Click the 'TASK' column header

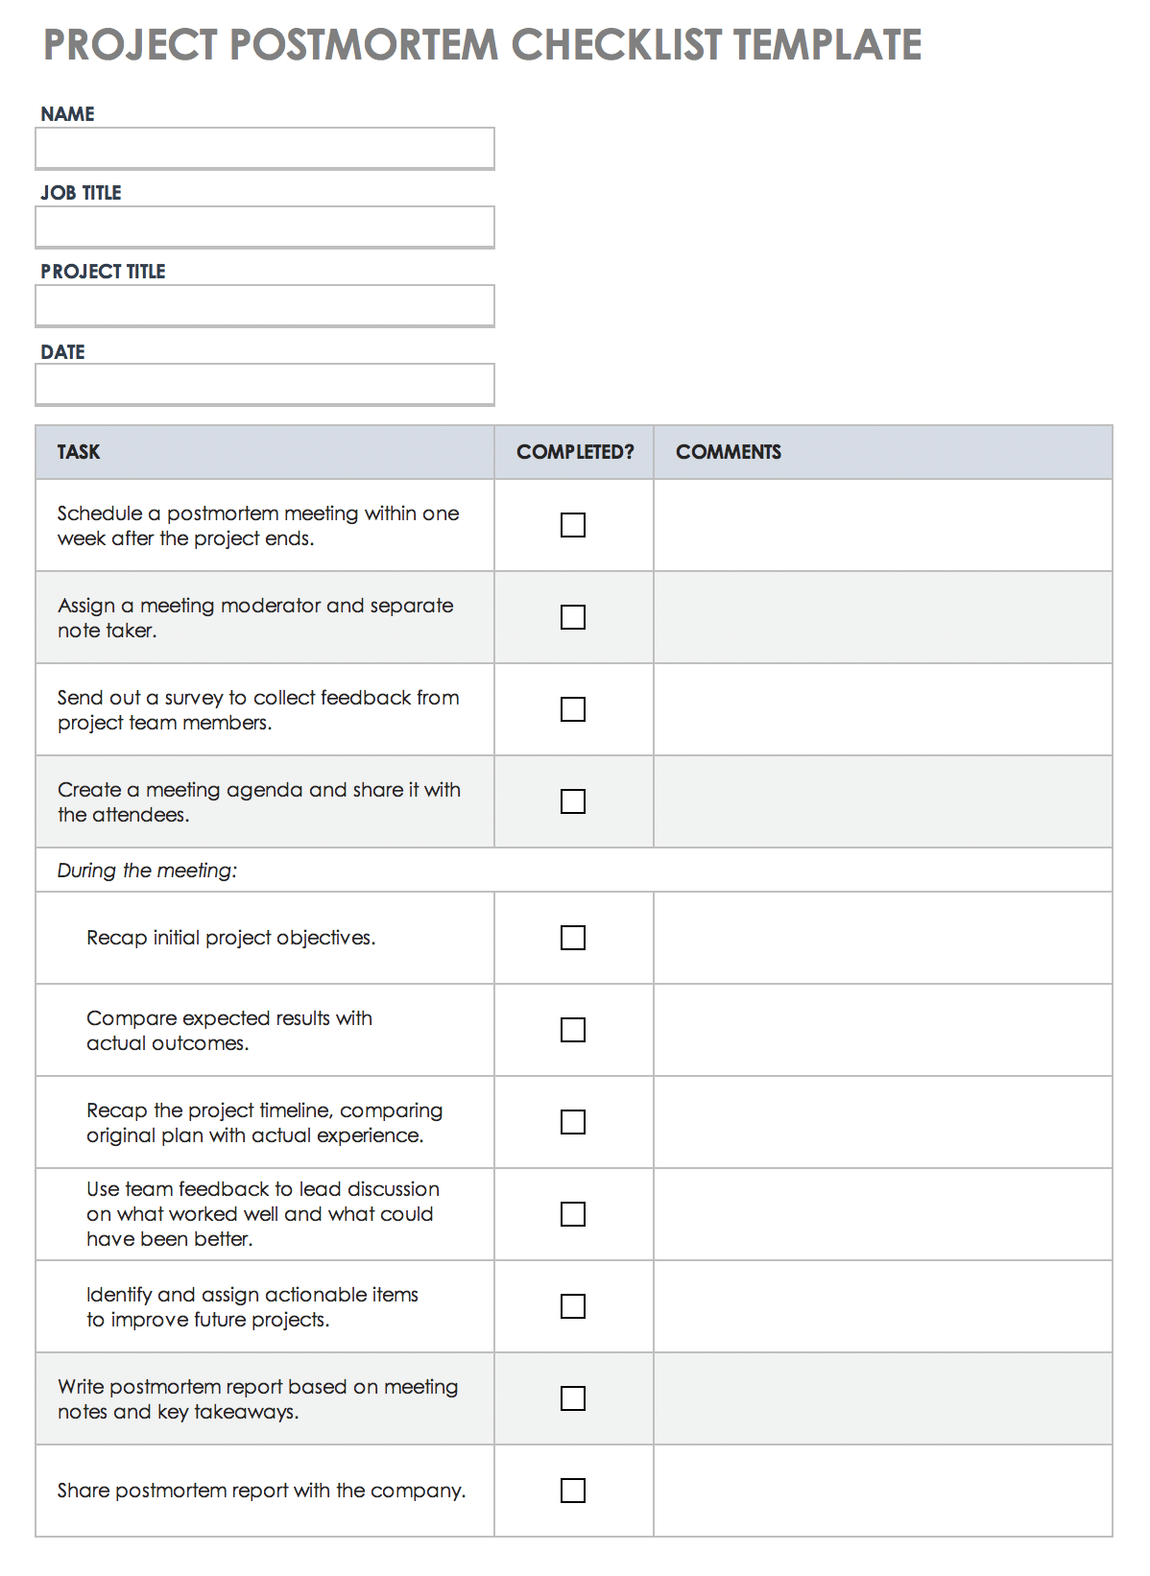[x=79, y=452]
